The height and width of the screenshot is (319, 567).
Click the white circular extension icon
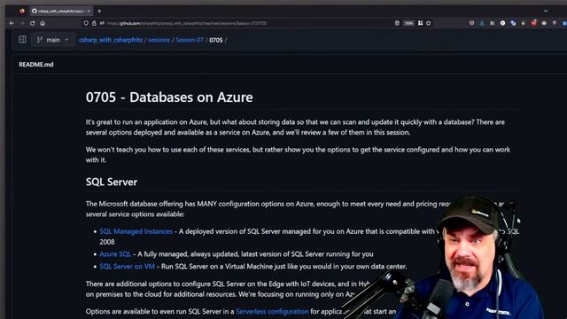pyautogui.click(x=502, y=23)
